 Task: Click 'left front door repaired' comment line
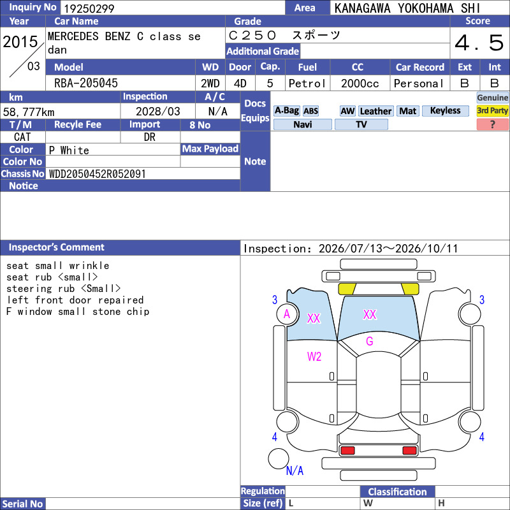click(x=75, y=300)
